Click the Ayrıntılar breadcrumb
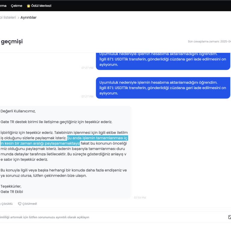The width and height of the screenshot is (231, 231). [29, 17]
